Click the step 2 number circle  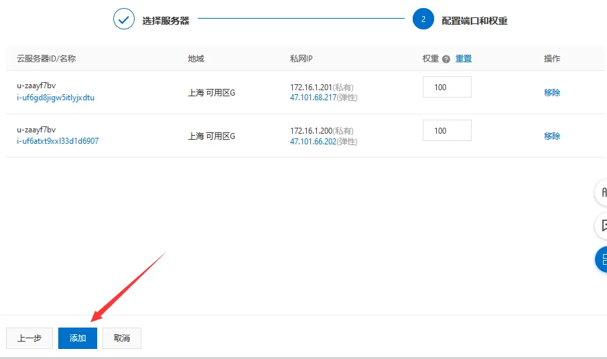(423, 19)
